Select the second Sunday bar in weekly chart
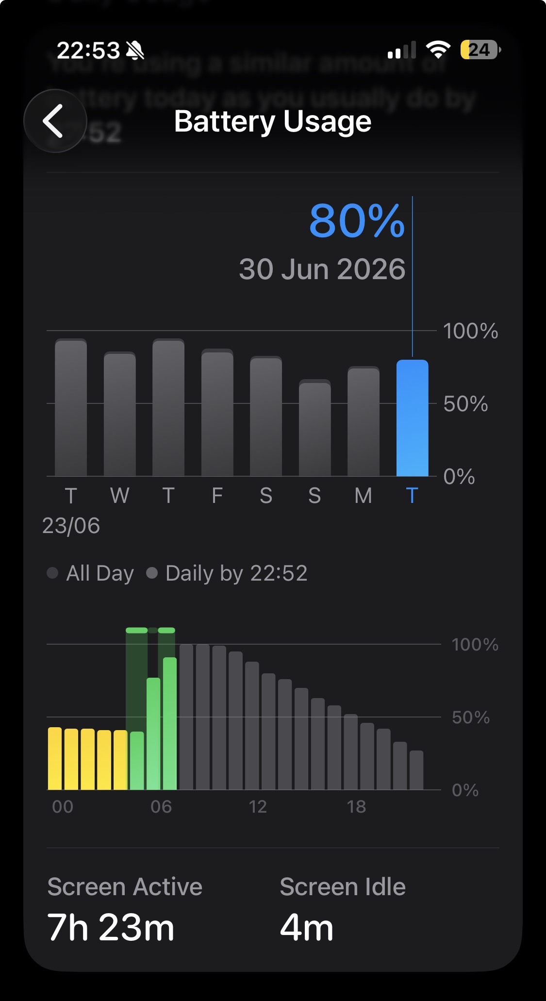Image resolution: width=546 pixels, height=1001 pixels. click(314, 428)
